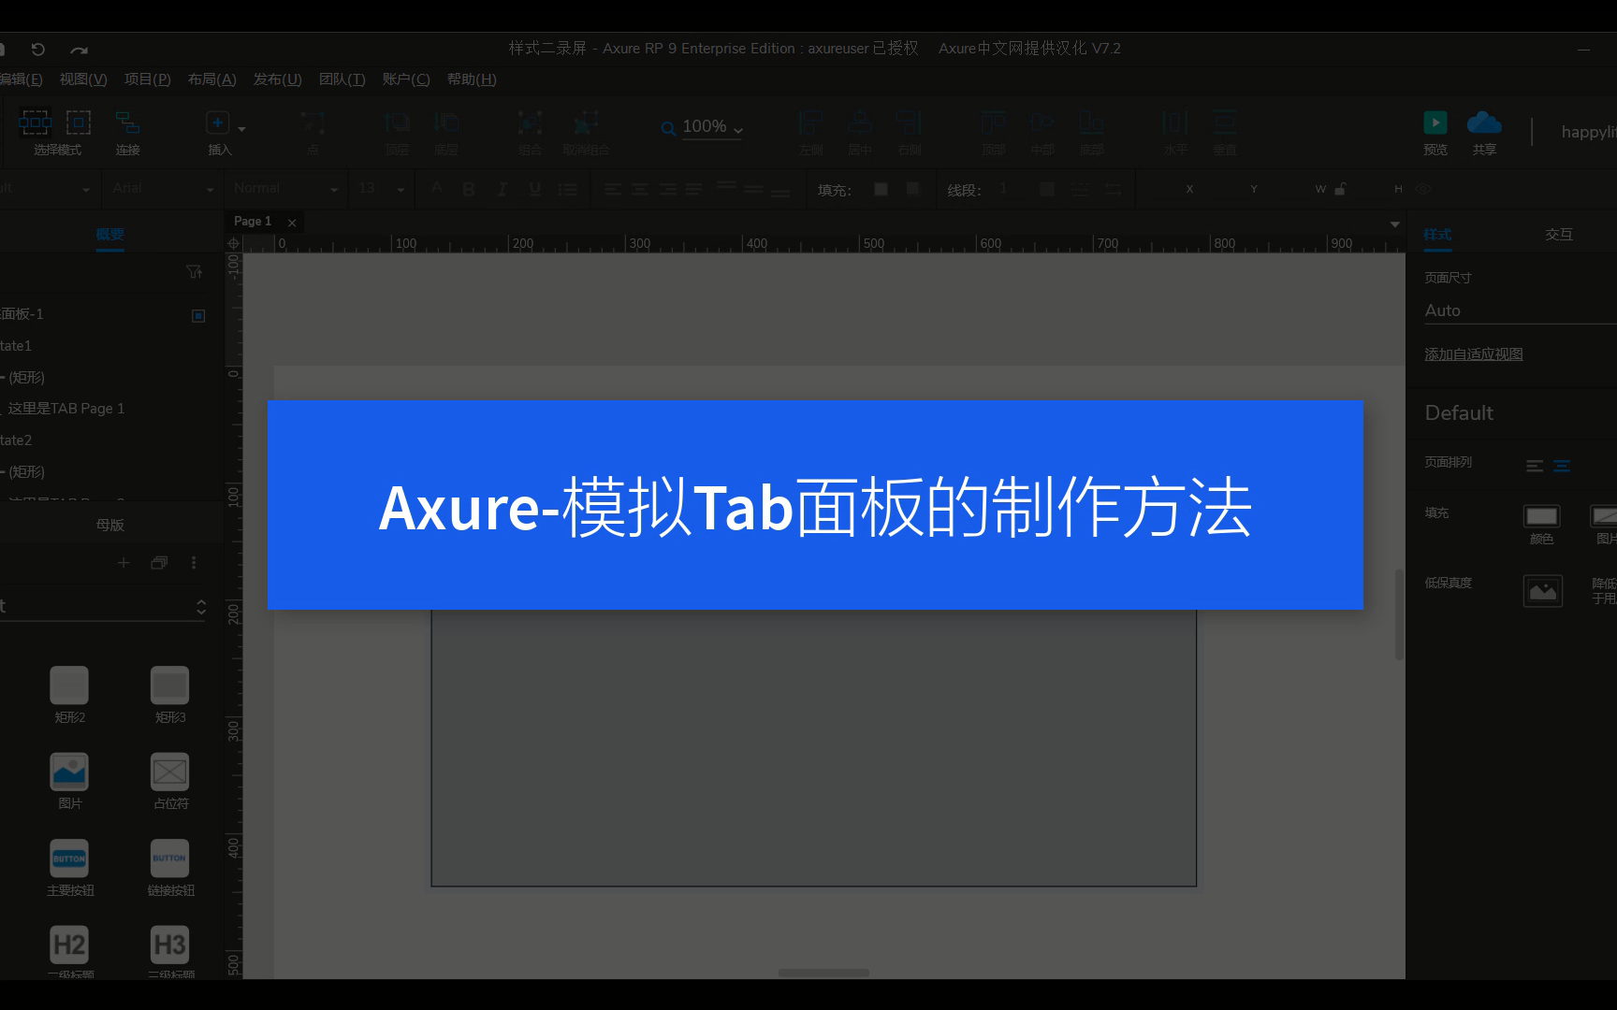Align widgets 居中 center
Image resolution: width=1617 pixels, height=1010 pixels.
coord(860,123)
